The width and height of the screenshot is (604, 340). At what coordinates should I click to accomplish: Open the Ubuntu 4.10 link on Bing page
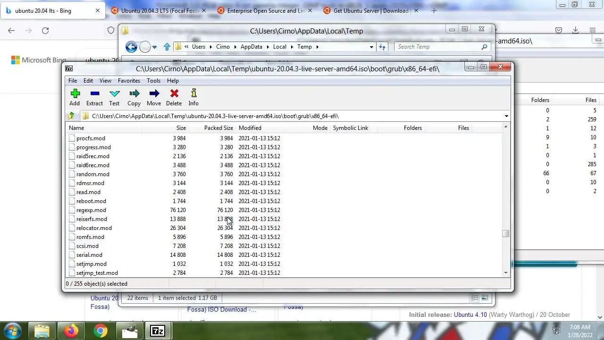coord(470,314)
